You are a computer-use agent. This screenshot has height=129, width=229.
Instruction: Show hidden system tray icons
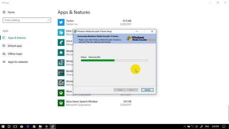(185, 126)
